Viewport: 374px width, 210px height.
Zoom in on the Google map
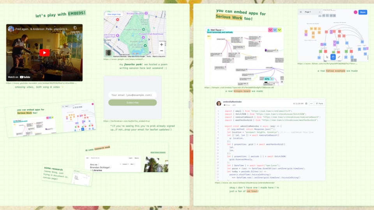pos(161,44)
